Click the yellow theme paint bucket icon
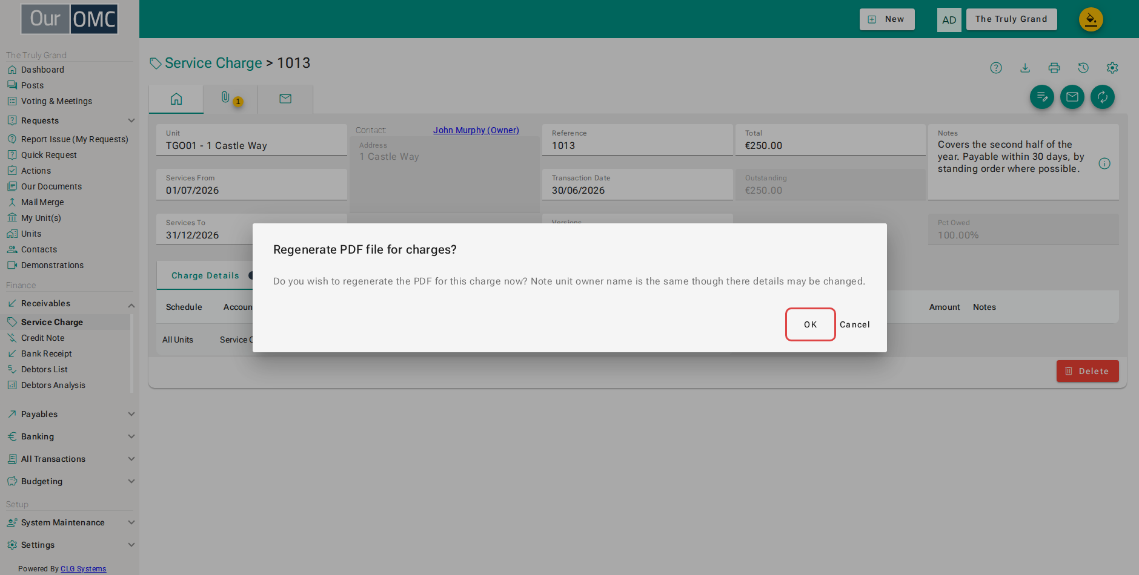This screenshot has width=1139, height=575. (x=1091, y=19)
